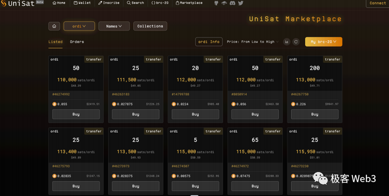
Task: Open the Twitter icon link
Action: click(241, 3)
